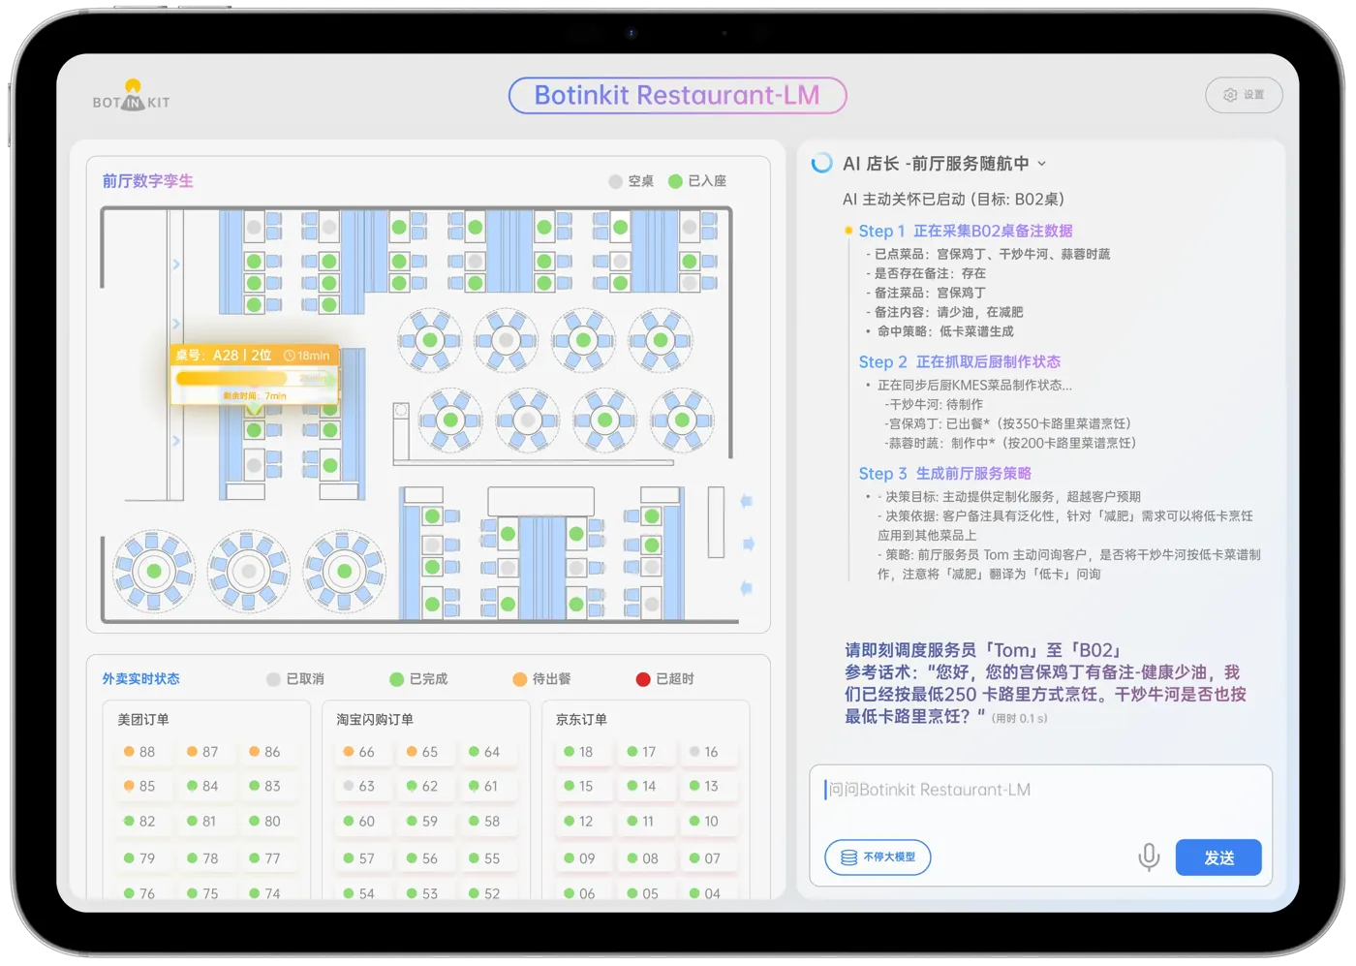Screen dimensions: 1356x966
Task: Send the message with 发送
Action: pos(1218,857)
